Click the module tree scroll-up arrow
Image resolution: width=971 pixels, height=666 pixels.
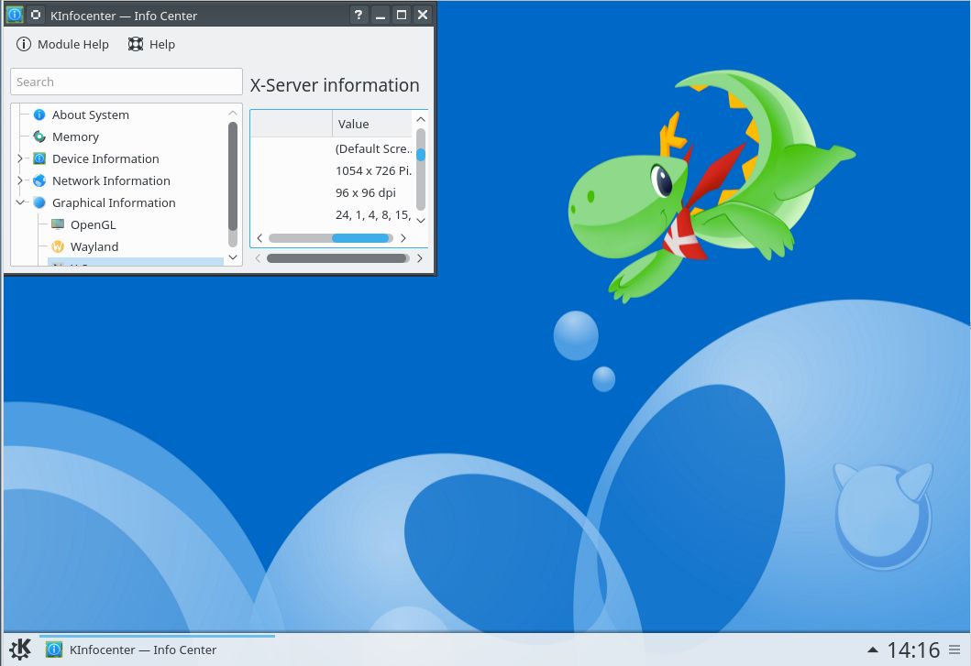233,113
